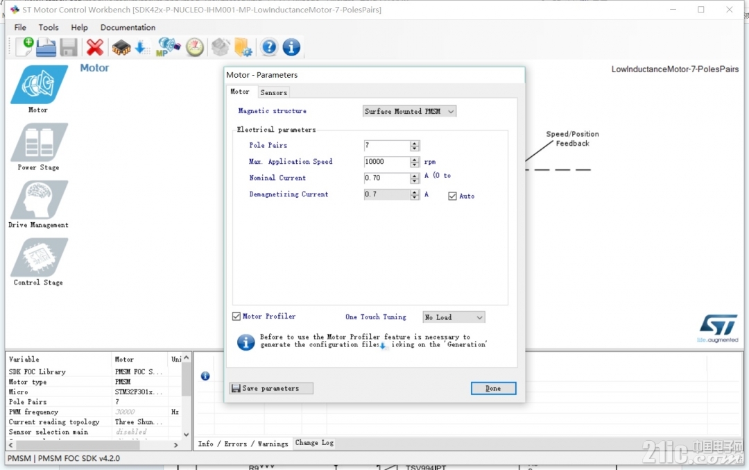Click the Save parameters button
749x470 pixels.
271,388
